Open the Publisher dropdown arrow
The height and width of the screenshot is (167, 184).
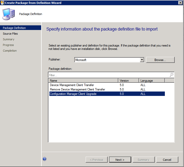(142, 60)
